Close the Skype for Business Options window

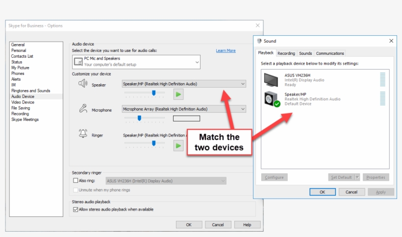(258, 25)
